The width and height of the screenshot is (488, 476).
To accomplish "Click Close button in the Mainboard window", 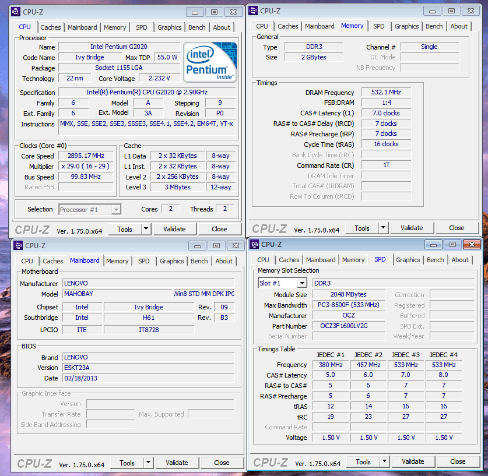I will click(222, 463).
